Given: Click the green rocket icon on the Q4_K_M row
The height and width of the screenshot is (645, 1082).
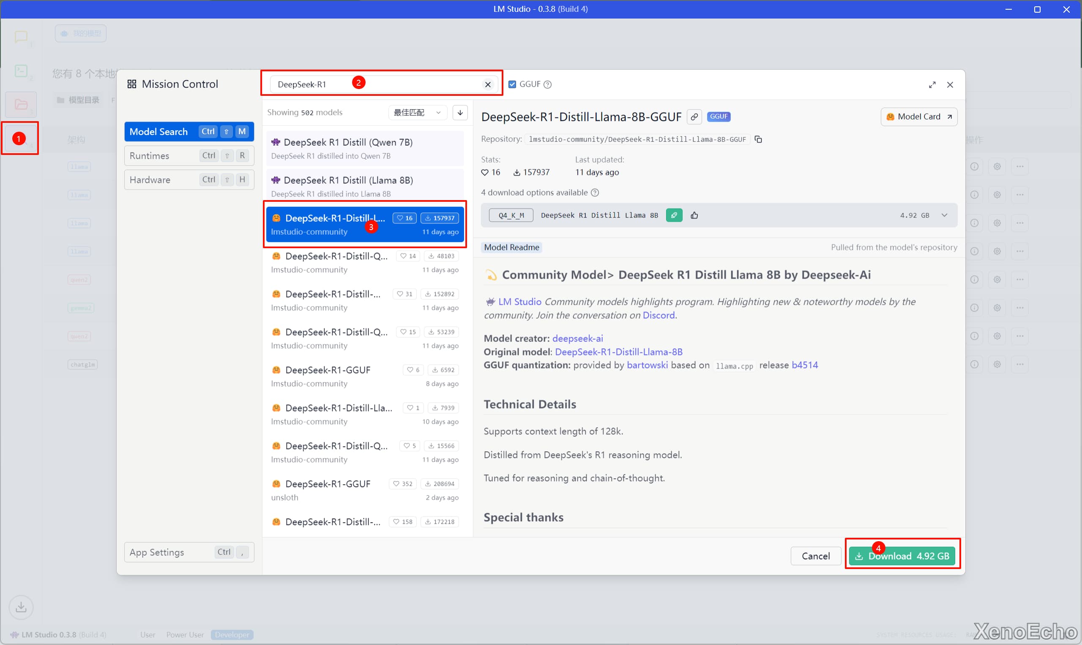Looking at the screenshot, I should pos(674,215).
